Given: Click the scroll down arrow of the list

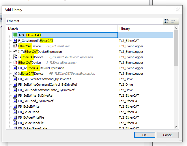Looking at the screenshot, I should click(x=176, y=127).
